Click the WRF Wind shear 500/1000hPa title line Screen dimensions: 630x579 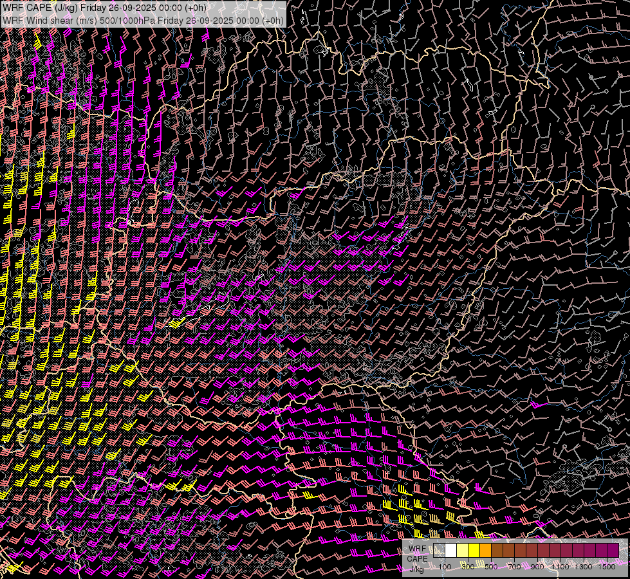143,20
